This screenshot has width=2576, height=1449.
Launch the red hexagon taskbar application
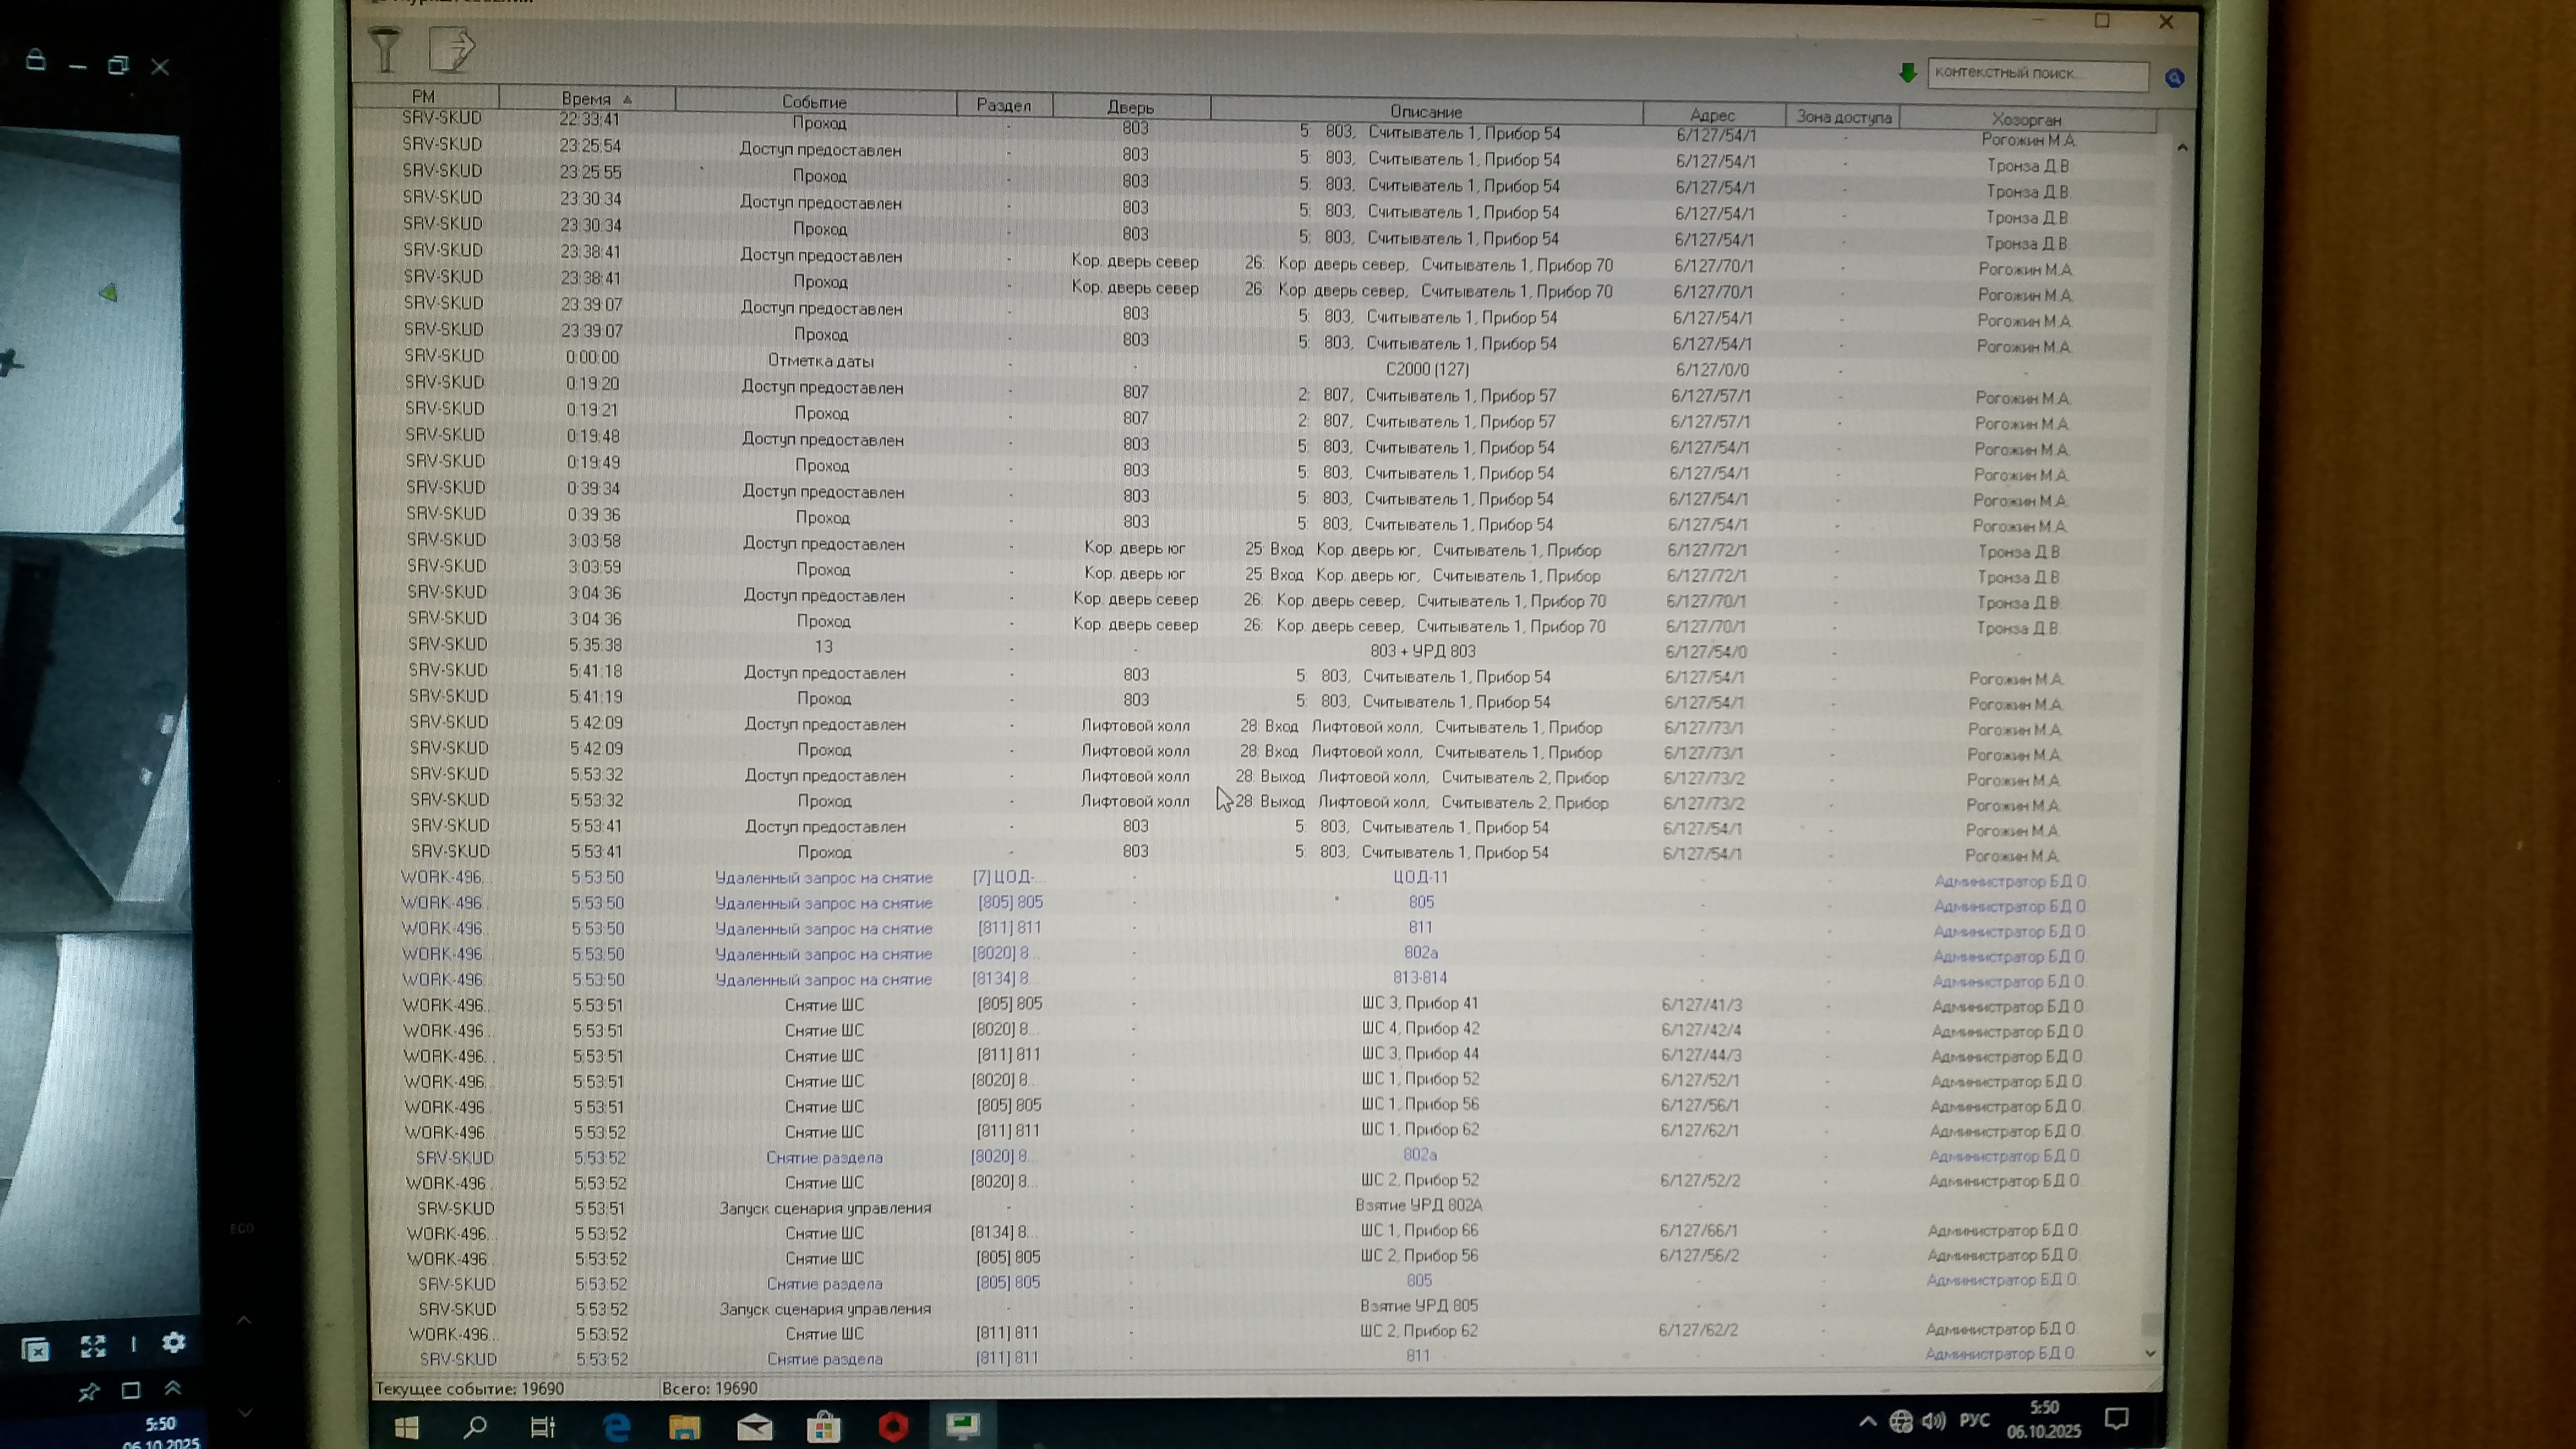coord(893,1426)
